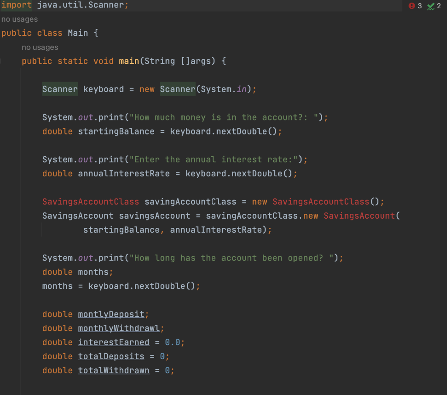
Task: Click the red SavingsAccount constructor reference
Action: pos(359,215)
